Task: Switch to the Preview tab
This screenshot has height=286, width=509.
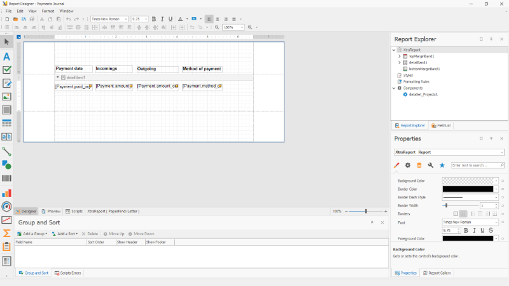Action: (51, 211)
